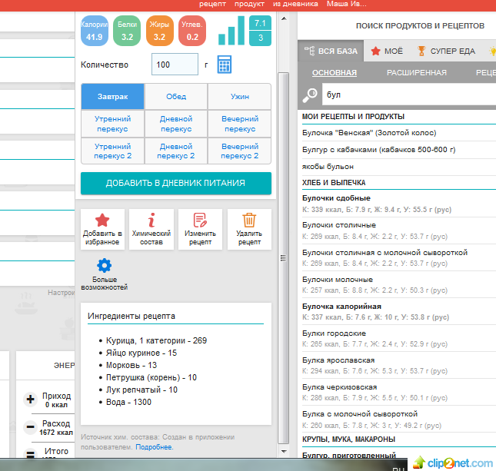Select the Обед meal option
496x471 pixels.
tap(176, 97)
